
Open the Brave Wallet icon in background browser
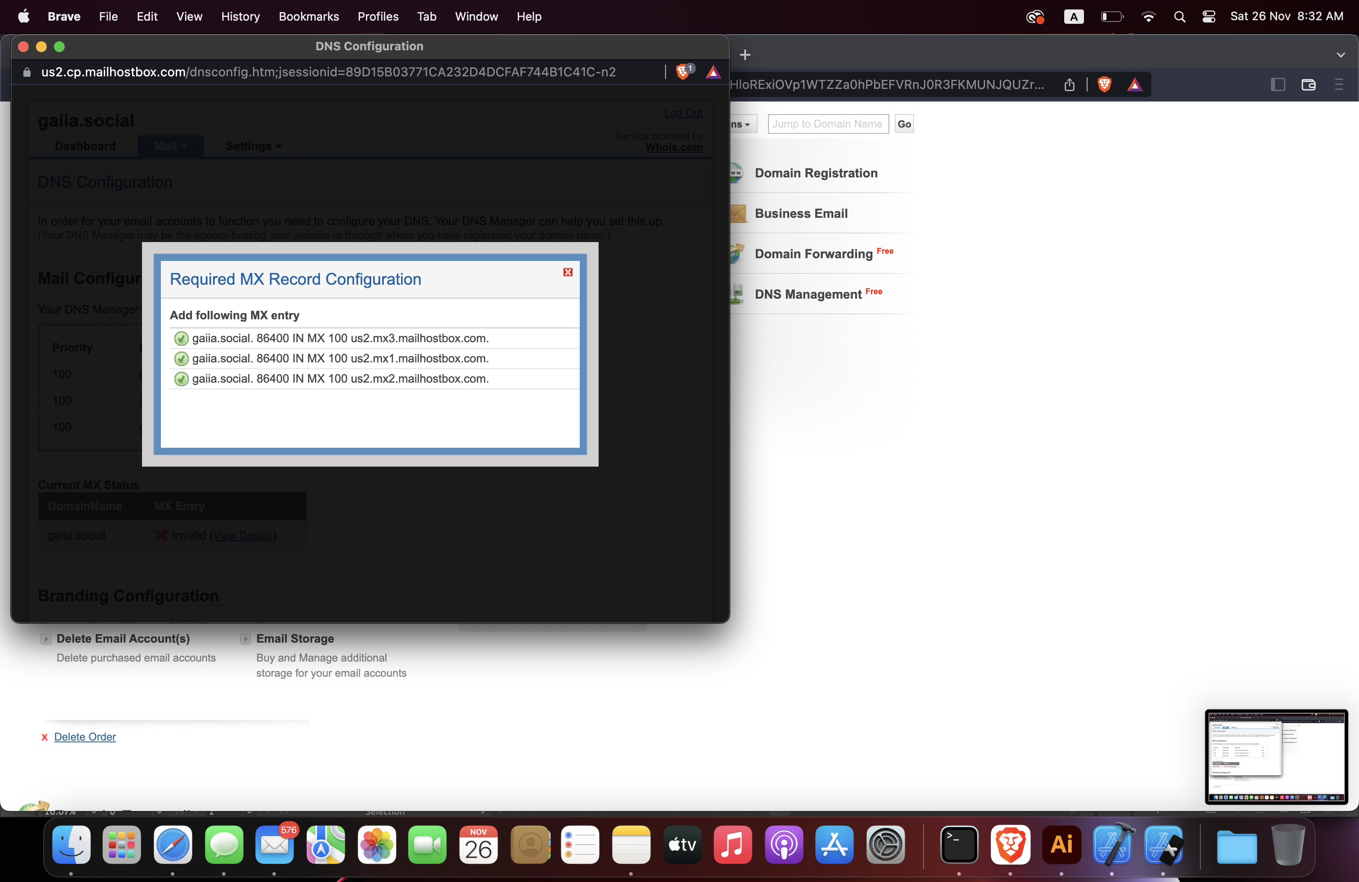1308,85
